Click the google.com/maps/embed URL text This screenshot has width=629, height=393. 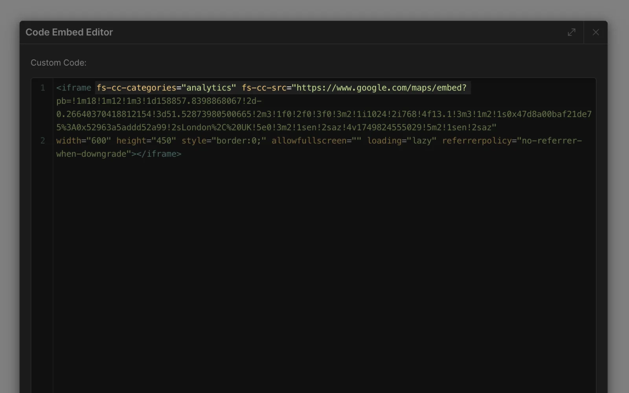[381, 88]
